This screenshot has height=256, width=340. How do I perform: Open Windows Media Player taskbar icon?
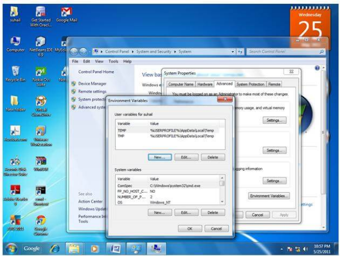pos(94,249)
